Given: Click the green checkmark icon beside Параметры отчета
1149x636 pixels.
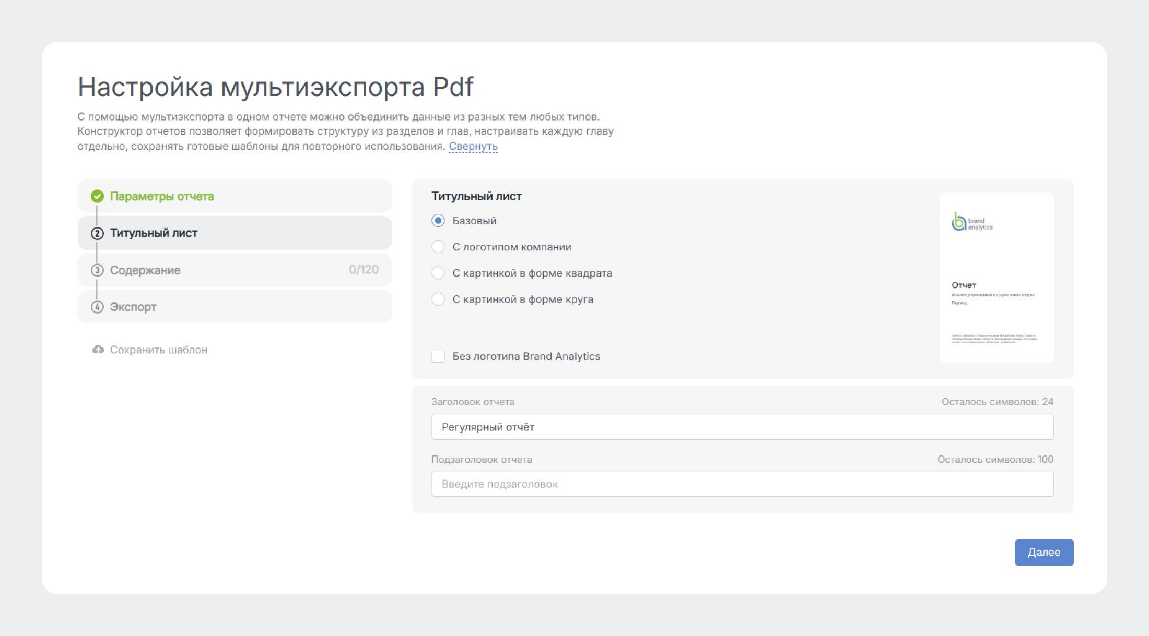Looking at the screenshot, I should (97, 196).
